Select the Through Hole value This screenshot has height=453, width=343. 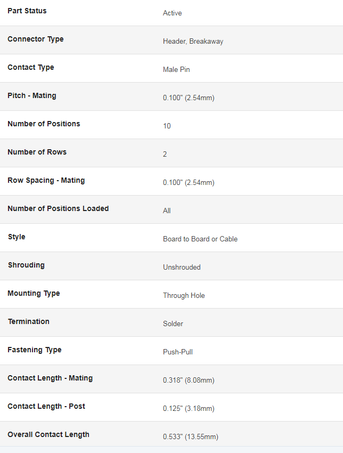[x=184, y=296]
